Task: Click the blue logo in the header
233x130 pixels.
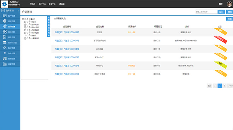Action: 5,4
